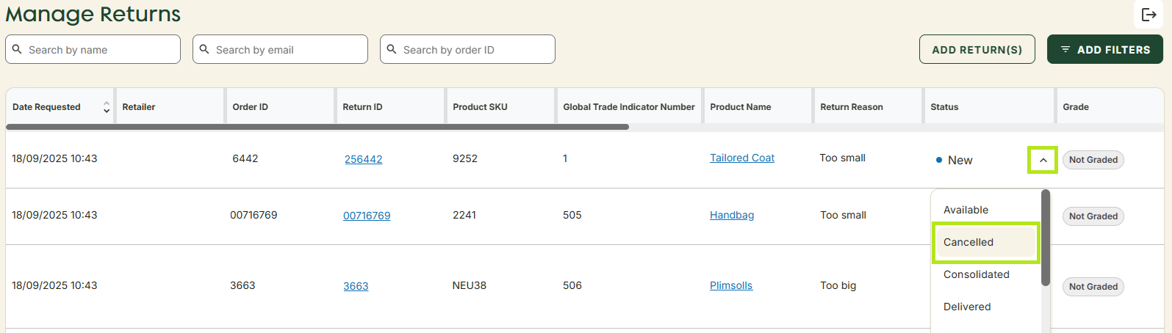Click the logout icon at top right

click(1148, 15)
